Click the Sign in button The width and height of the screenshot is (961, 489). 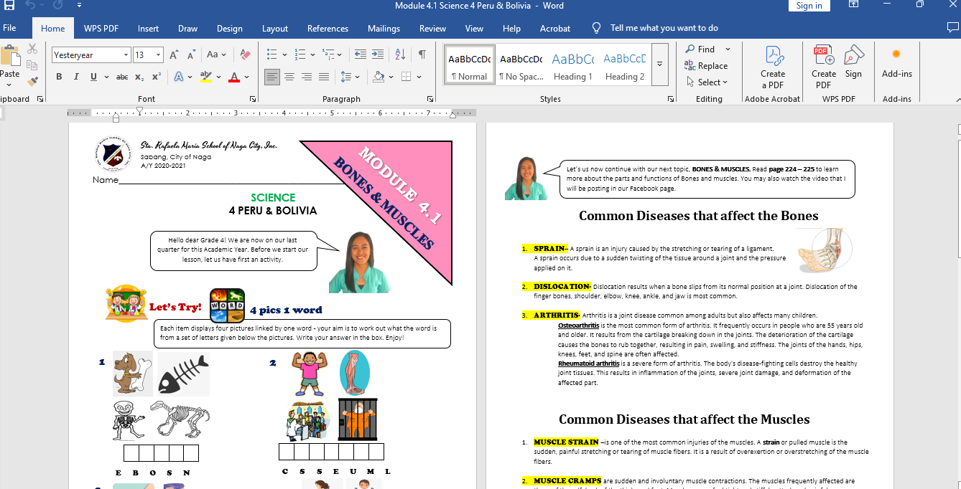coord(809,6)
